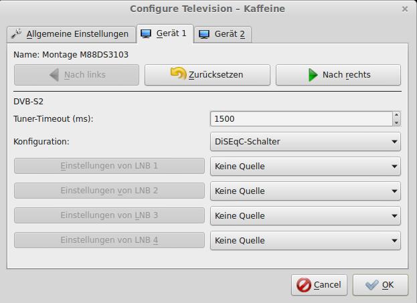Screen dimensions: 417x303
Task: Close the Configure Television dialog
Action: click(404, 9)
